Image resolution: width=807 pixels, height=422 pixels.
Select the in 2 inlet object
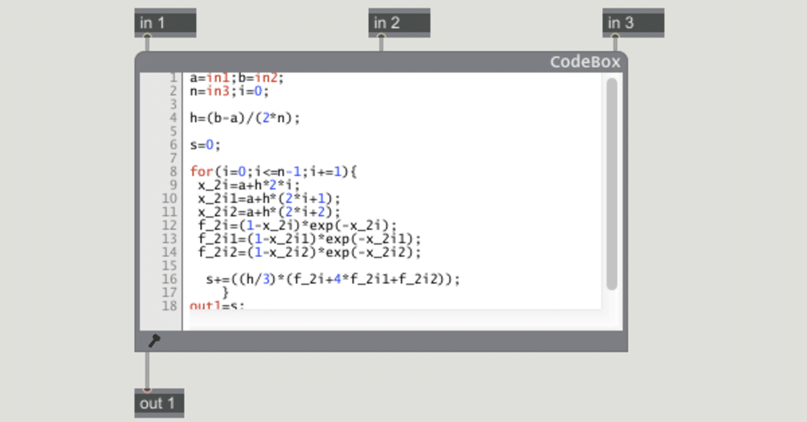399,22
